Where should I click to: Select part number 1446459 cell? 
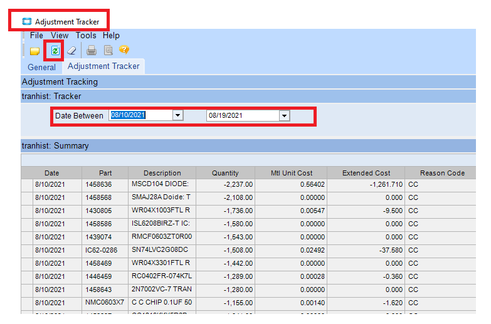click(105, 276)
